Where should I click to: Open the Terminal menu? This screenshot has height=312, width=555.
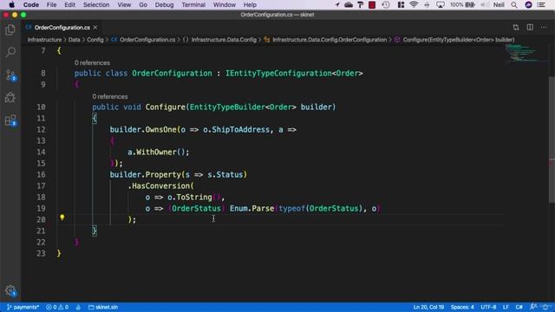193,4
